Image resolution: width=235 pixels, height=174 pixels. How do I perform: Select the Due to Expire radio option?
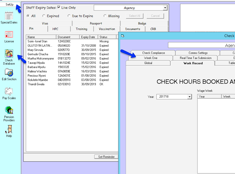pyautogui.click(x=69, y=16)
